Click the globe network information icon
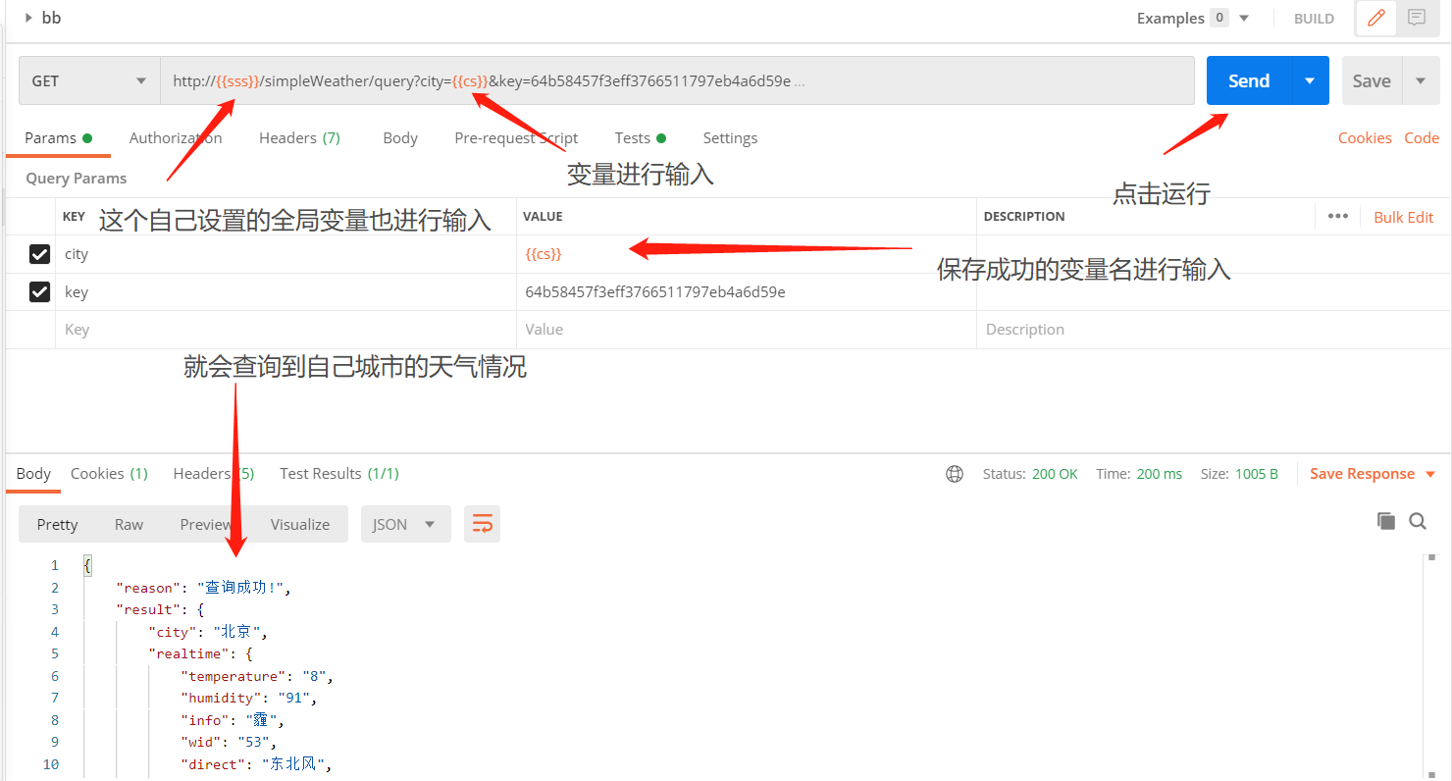Viewport: 1452px width, 781px height. pos(955,473)
